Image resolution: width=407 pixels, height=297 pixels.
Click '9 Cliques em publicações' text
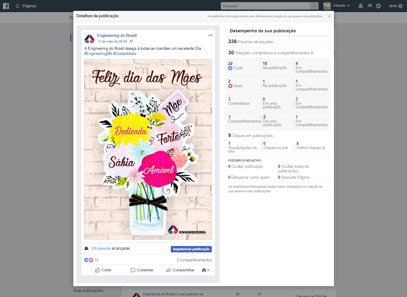(x=250, y=136)
